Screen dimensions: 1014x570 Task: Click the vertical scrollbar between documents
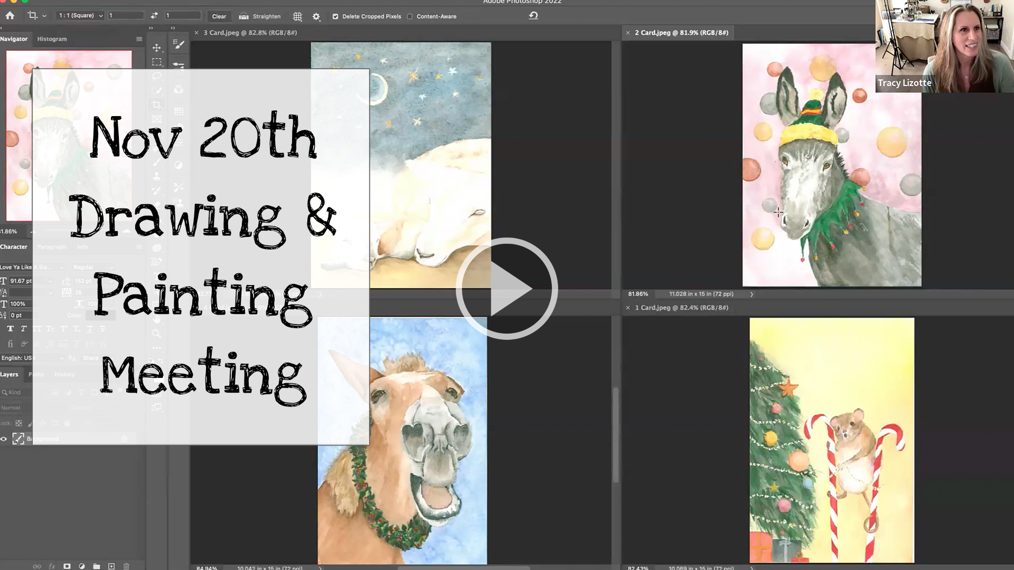point(616,435)
